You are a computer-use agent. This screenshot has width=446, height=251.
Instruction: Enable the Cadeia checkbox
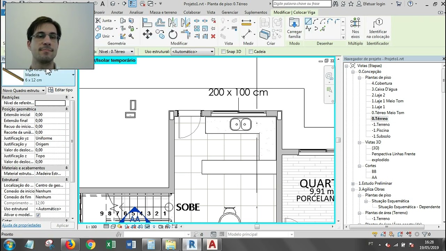(x=251, y=52)
